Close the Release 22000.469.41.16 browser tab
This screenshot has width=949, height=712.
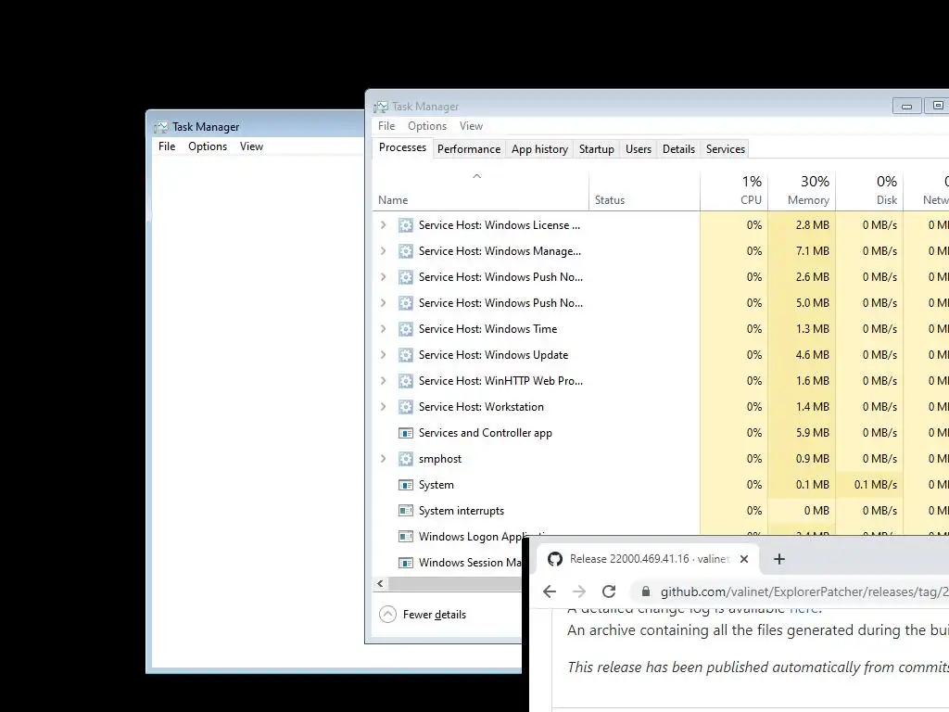(744, 559)
